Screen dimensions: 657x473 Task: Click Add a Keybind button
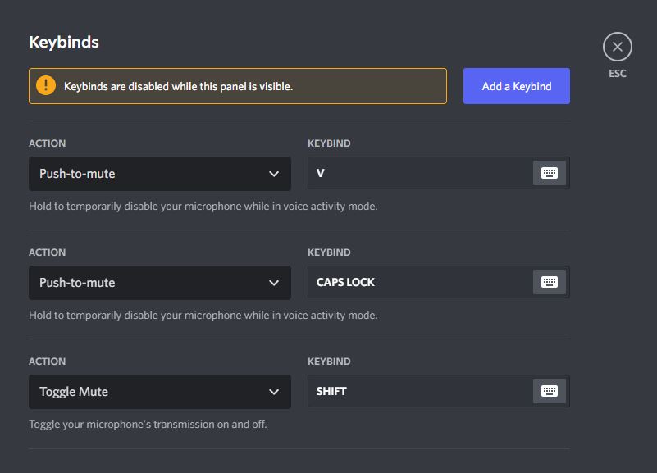[x=516, y=86]
